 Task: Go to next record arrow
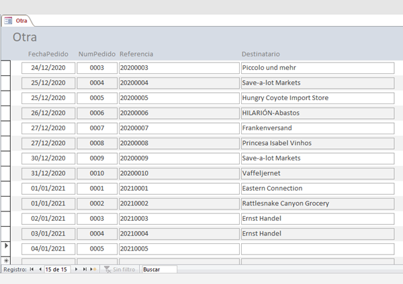pos(76,269)
